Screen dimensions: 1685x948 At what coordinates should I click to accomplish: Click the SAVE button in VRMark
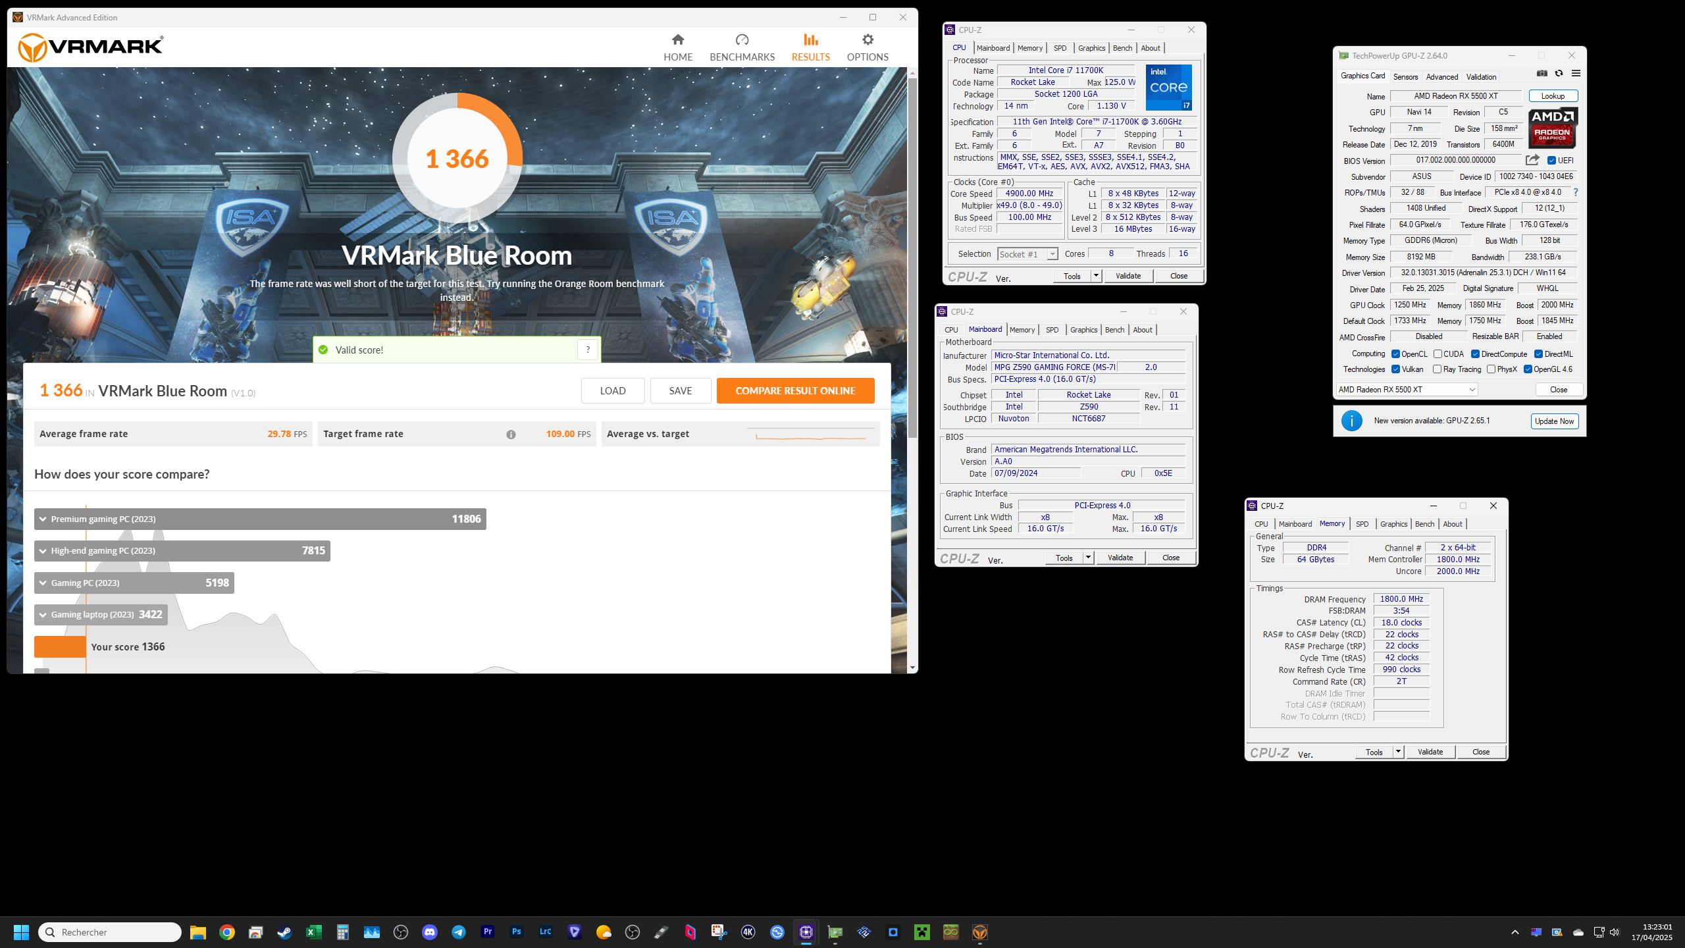681,391
